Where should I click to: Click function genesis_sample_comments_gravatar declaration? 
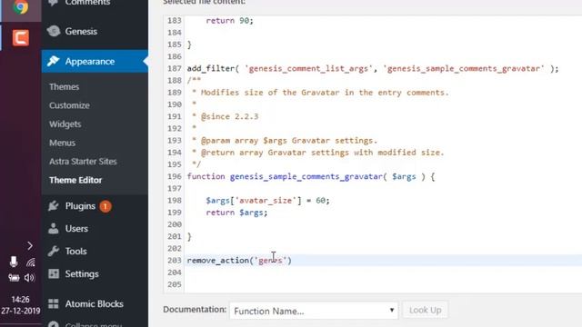pyautogui.click(x=311, y=176)
